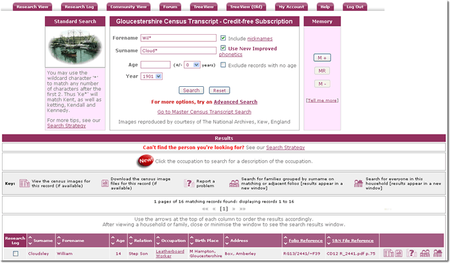The height and width of the screenshot is (263, 450).
Task: Go to next results page arrow
Action: point(233,209)
